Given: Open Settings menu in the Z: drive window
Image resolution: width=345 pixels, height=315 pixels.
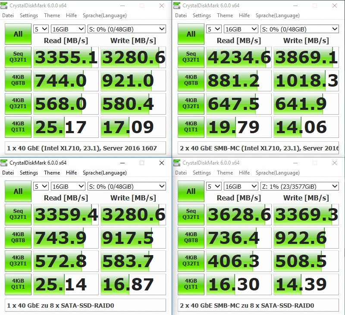Looking at the screenshot, I should pyautogui.click(x=202, y=173).
